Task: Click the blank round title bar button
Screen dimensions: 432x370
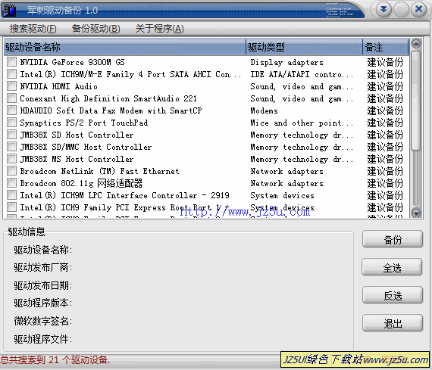Action: pyautogui.click(x=401, y=10)
